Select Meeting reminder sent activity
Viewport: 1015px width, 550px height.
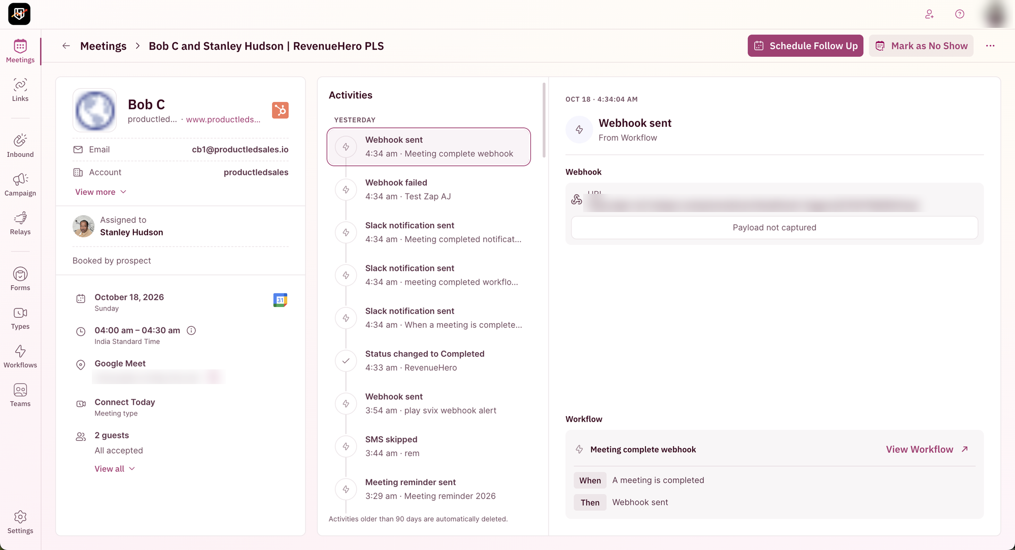[x=429, y=489]
